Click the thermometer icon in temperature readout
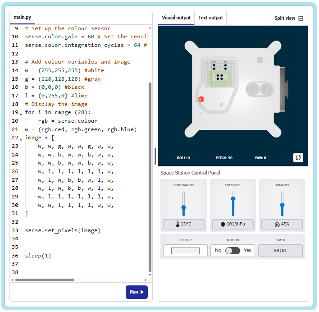The image size is (319, 312). [178, 224]
